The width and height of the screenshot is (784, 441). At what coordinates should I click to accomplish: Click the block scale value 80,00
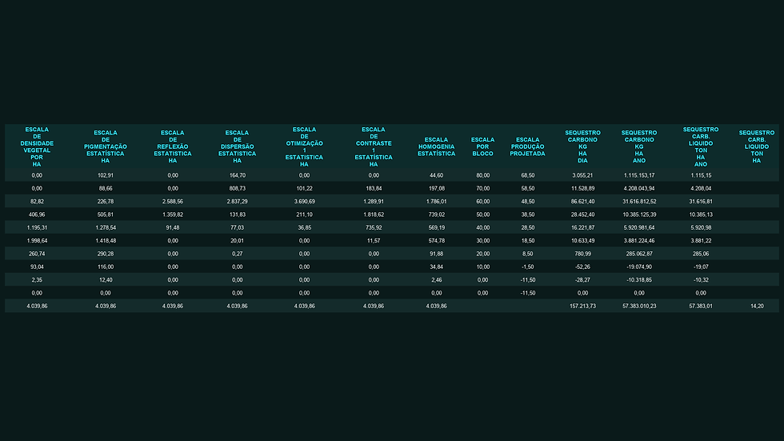[482, 175]
